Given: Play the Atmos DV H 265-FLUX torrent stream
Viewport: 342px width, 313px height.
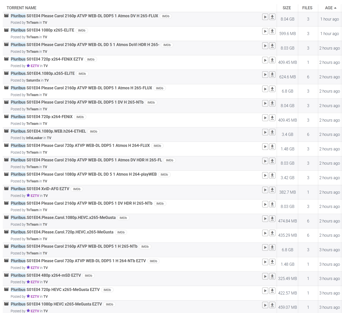Looking at the screenshot, I should point(265,17).
